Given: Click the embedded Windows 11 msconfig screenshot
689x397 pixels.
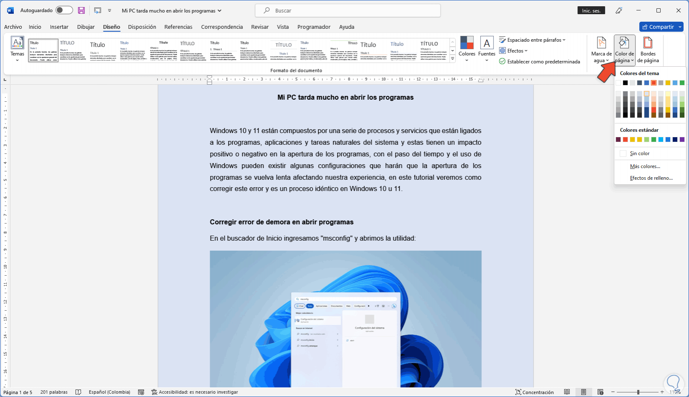Looking at the screenshot, I should click(x=345, y=319).
